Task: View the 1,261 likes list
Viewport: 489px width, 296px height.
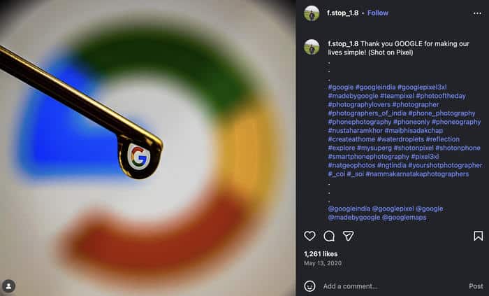Action: tap(321, 254)
